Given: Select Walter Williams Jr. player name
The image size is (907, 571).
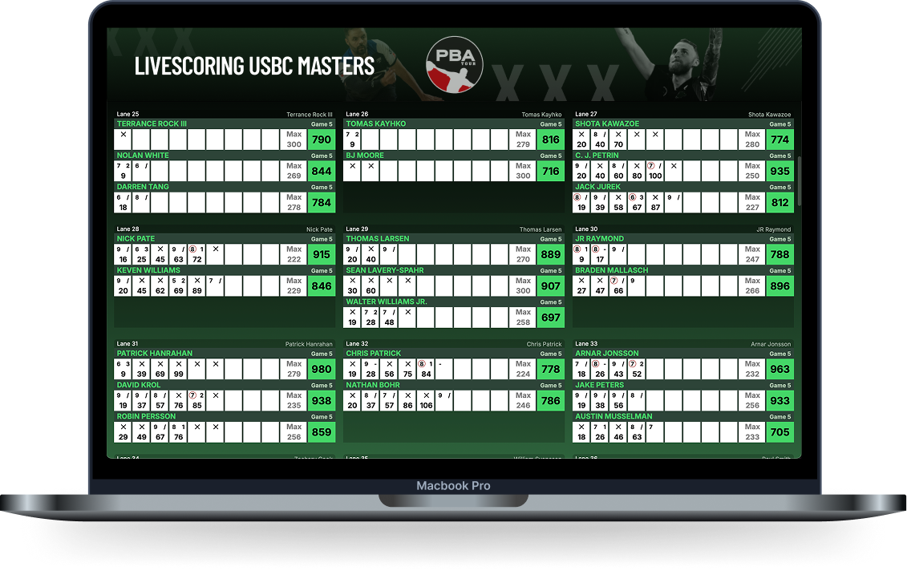Looking at the screenshot, I should (387, 302).
